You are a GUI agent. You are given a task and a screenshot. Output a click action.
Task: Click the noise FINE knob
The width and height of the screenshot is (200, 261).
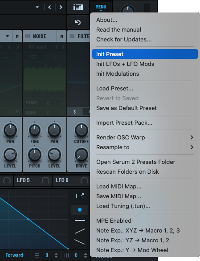click(35, 130)
